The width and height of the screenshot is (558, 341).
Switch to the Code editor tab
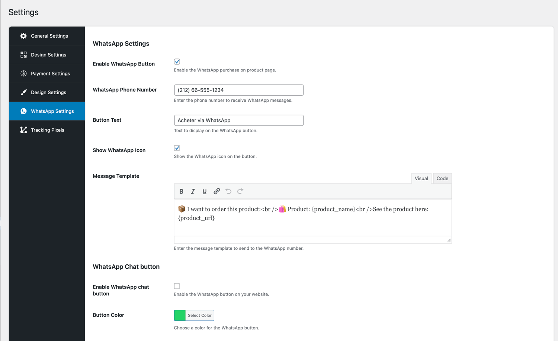[442, 178]
